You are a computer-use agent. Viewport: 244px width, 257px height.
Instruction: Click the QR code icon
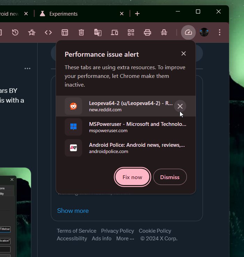pos(131,32)
